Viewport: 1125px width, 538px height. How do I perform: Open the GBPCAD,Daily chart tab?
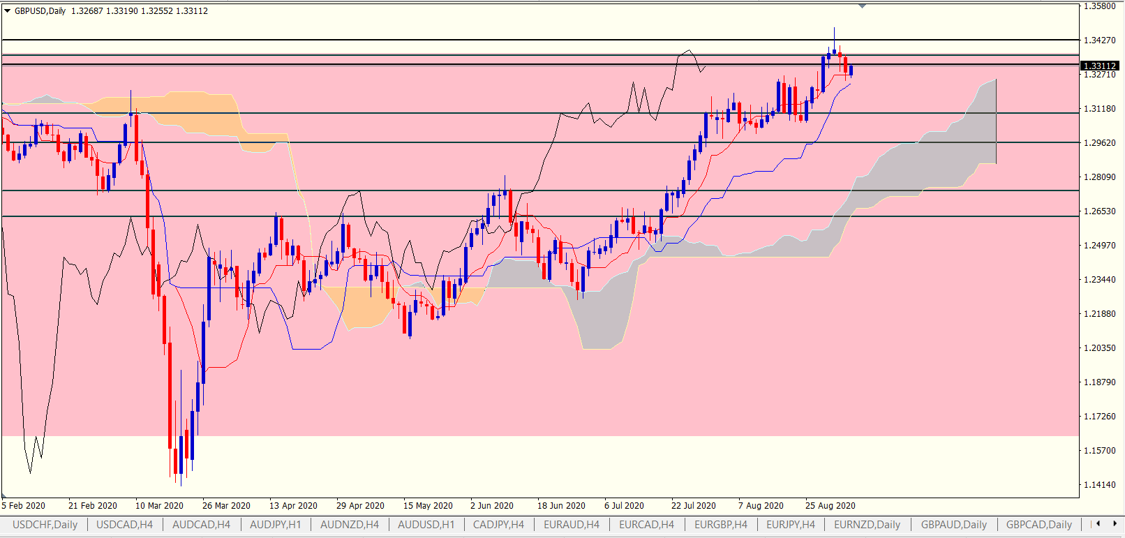[1039, 525]
